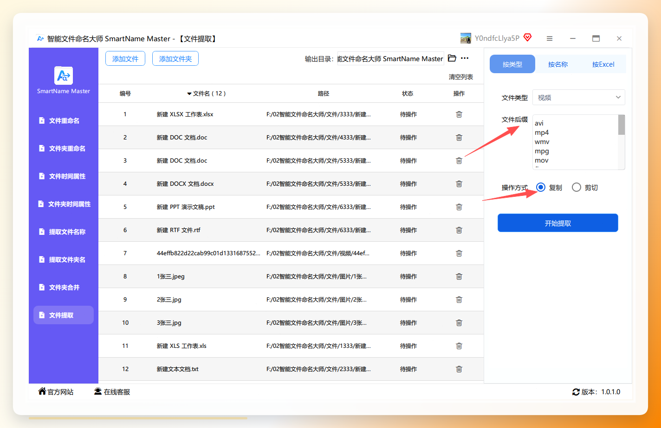
Task: Check version refresh icon near 版本
Action: [x=576, y=392]
